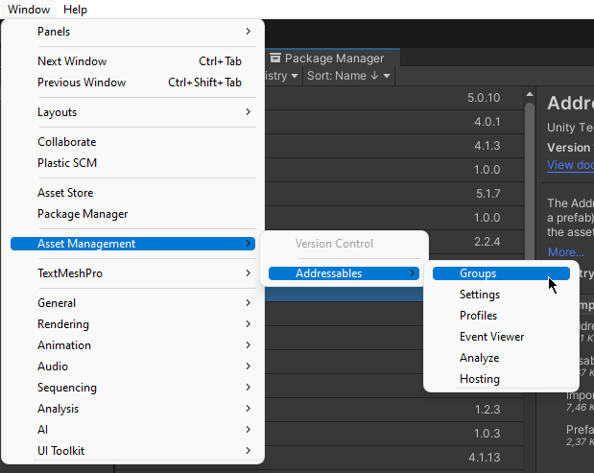Open Addressables Analyze window

tap(501, 358)
